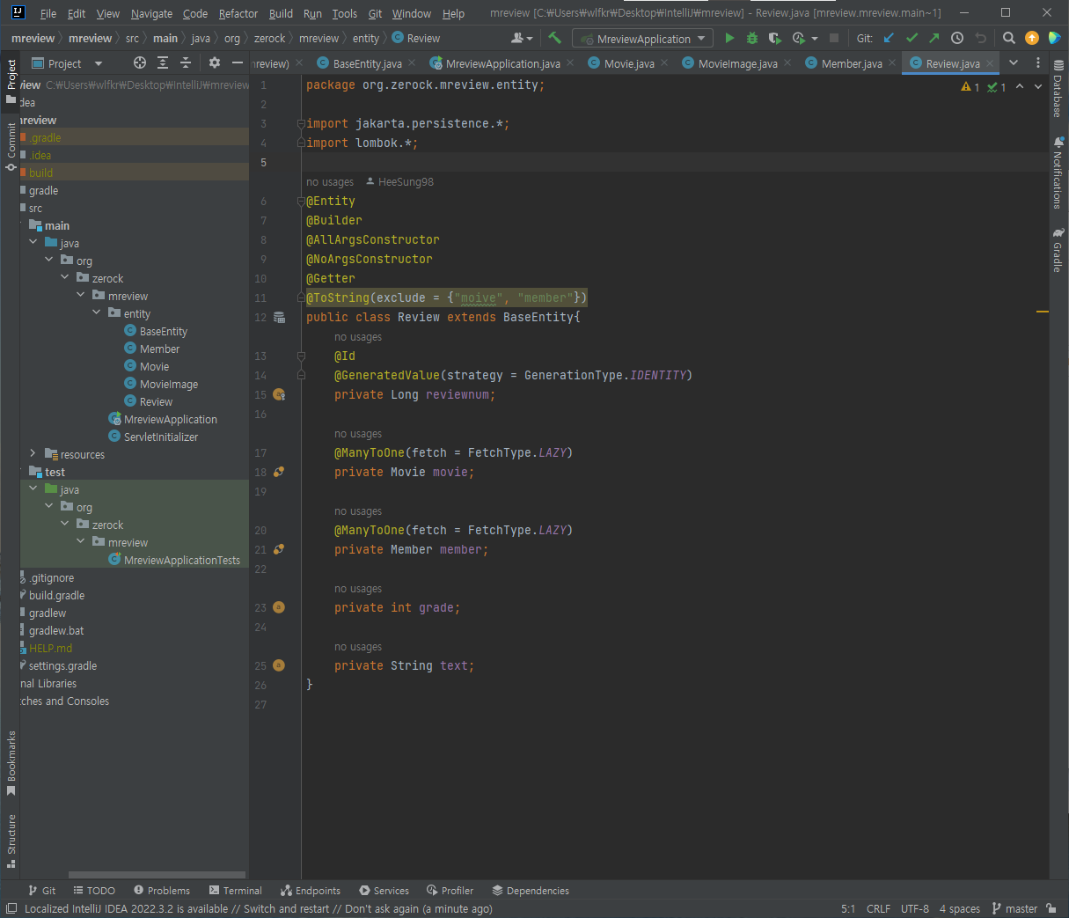Open the MreviewApplication run configuration dropdown

(x=643, y=39)
